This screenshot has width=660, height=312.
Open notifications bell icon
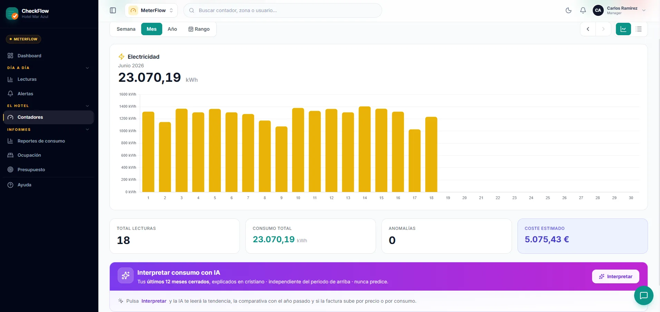coord(583,10)
